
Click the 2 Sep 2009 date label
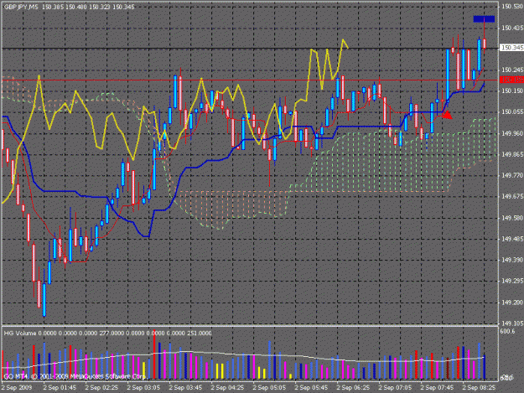click(x=17, y=388)
